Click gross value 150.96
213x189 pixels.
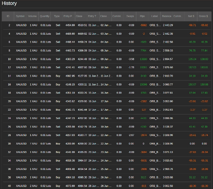coord(204,84)
